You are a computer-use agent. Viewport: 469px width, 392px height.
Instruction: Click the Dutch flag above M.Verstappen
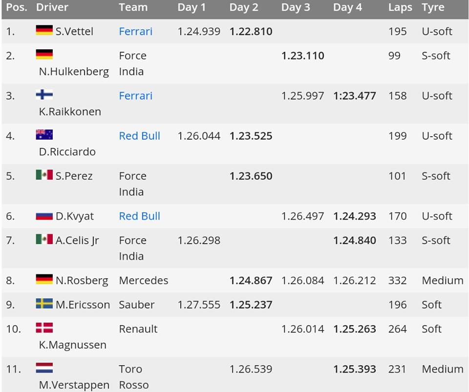point(44,368)
